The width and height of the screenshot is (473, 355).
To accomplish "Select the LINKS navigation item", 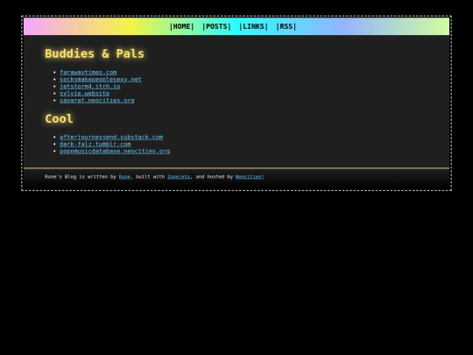I will click(253, 26).
